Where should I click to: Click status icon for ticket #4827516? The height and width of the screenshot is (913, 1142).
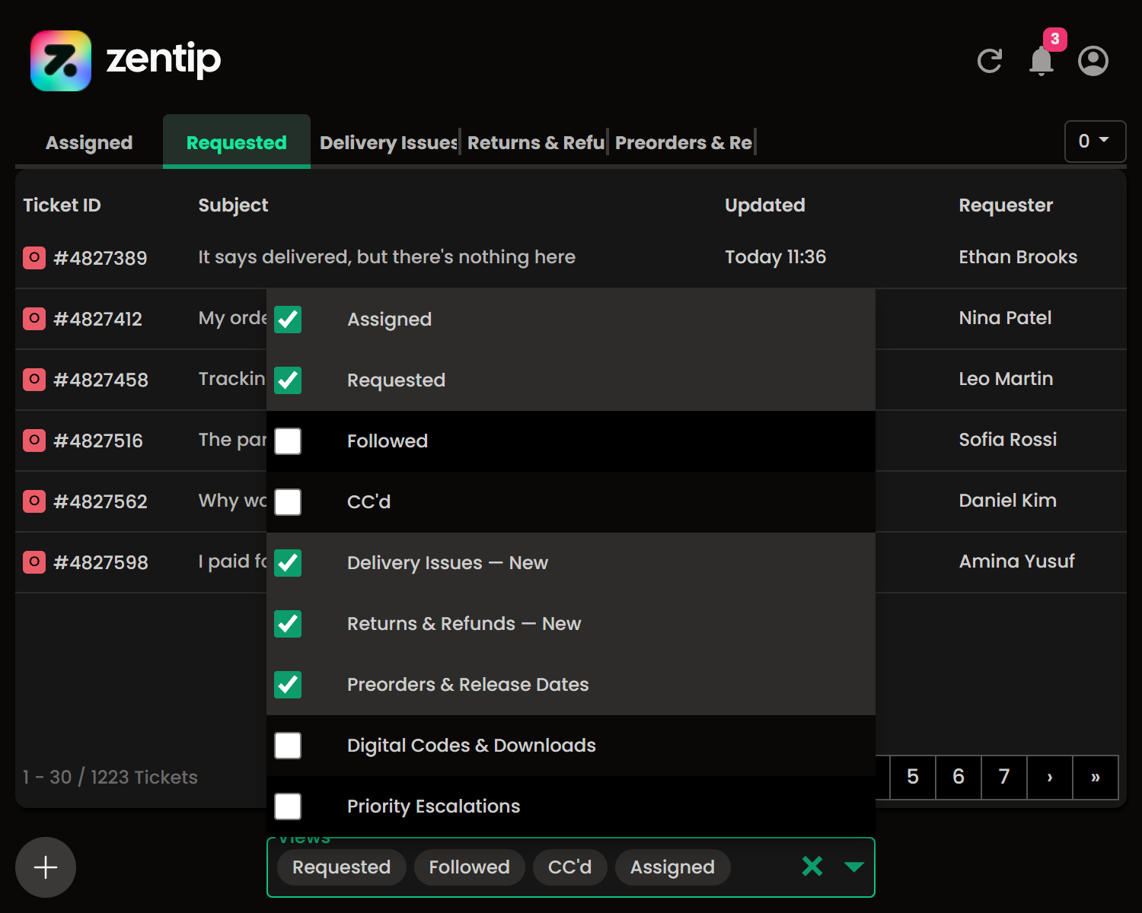[34, 440]
